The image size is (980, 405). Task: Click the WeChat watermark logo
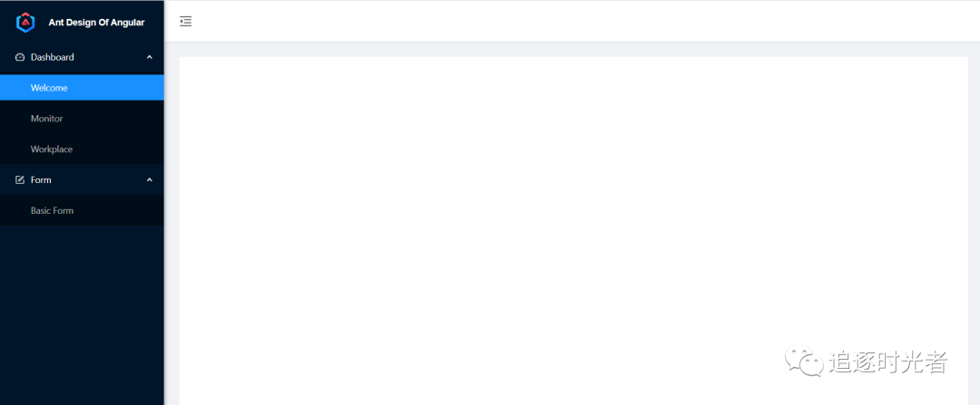point(804,361)
